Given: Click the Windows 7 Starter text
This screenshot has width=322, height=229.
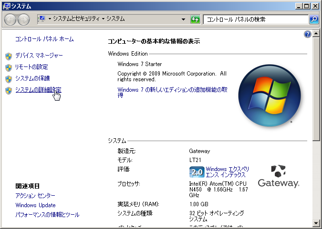Looking at the screenshot, I should 140,64.
